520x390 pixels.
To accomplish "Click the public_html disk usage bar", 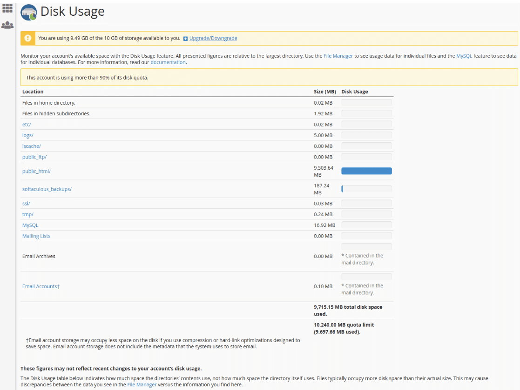I will click(366, 171).
